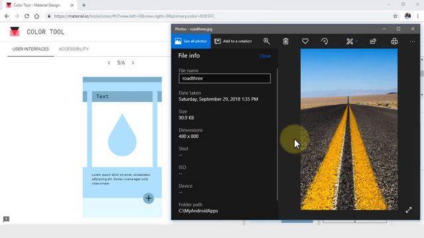
Task: Open a new Chrome tab
Action: [84, 5]
